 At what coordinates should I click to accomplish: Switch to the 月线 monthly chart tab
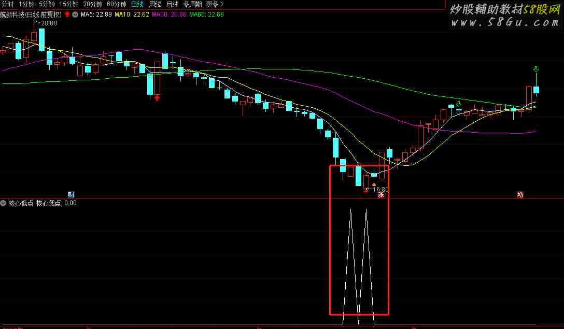tap(173, 4)
